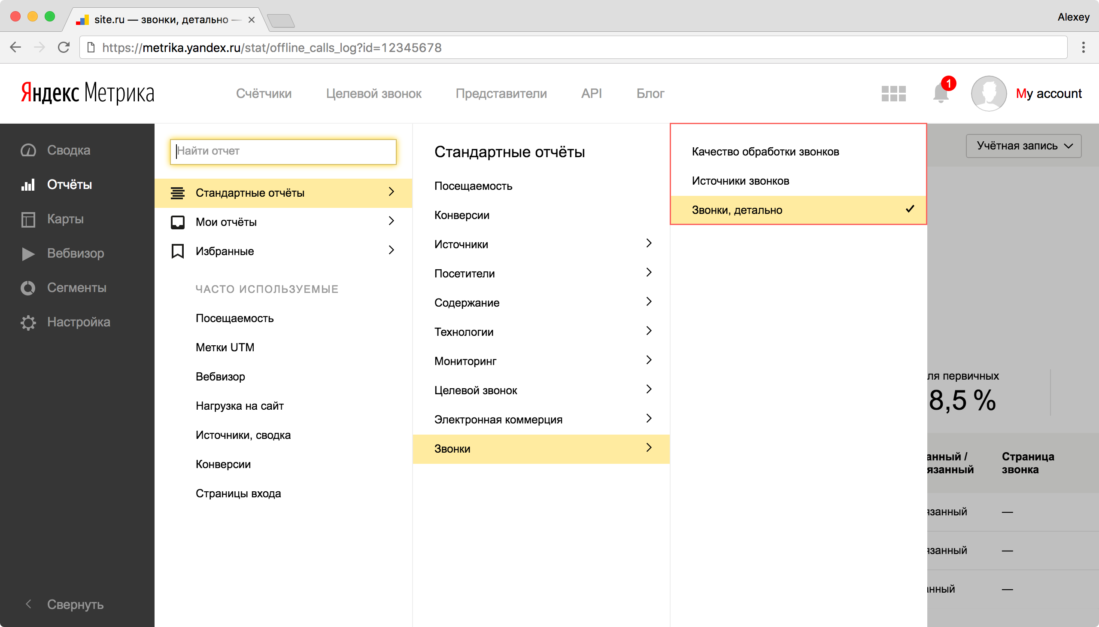
Task: Open Блог in top navigation
Action: [x=650, y=94]
